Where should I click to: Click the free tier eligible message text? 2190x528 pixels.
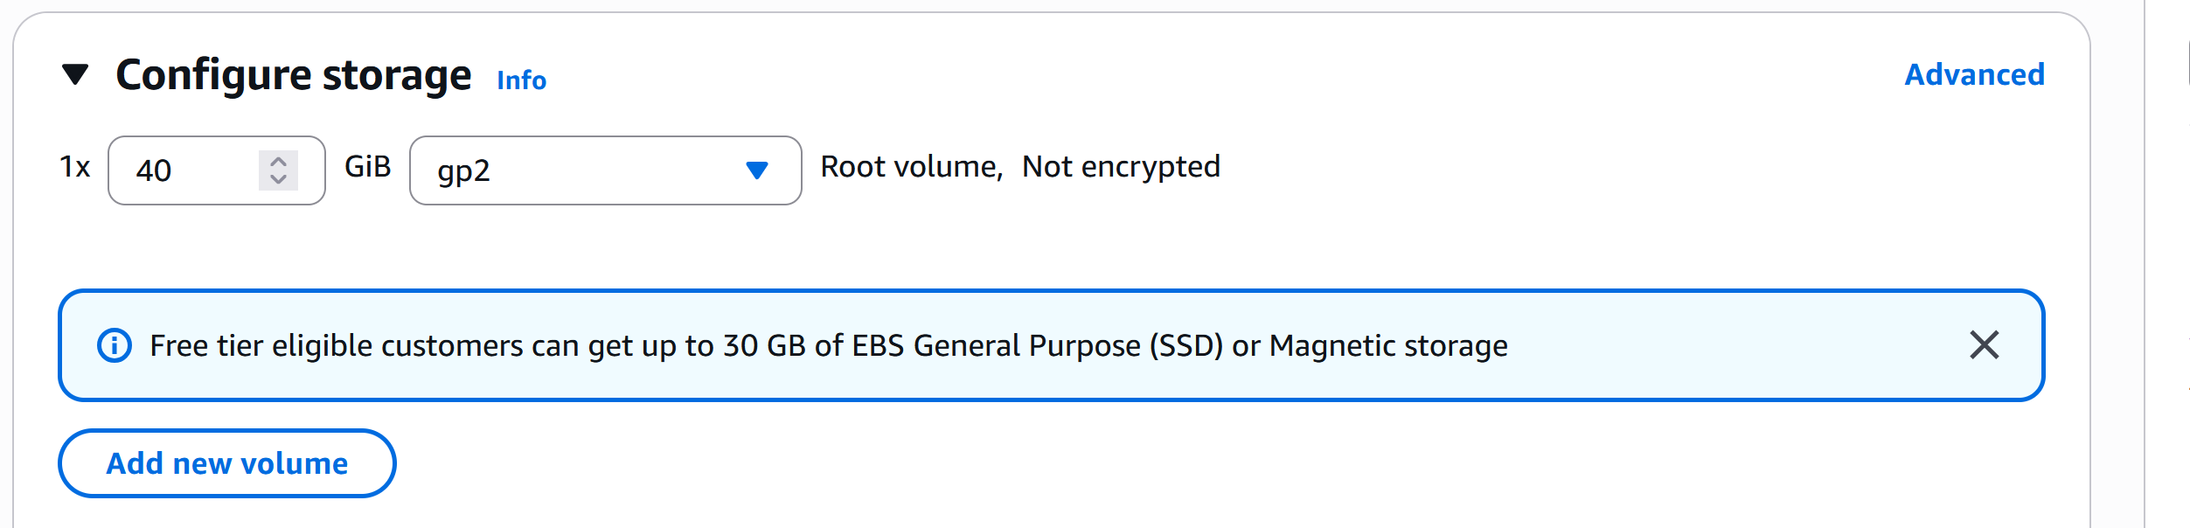[829, 346]
